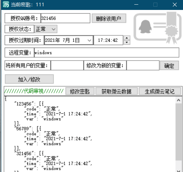Click the QQ penguin certificate image
Viewport: 183px width, 172px height.
(x=158, y=28)
